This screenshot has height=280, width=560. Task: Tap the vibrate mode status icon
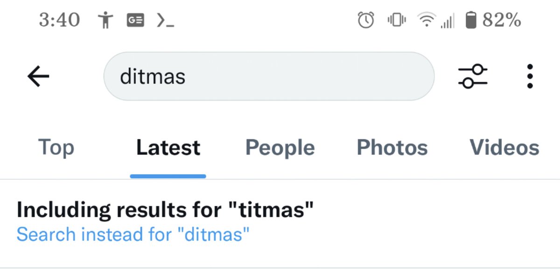click(396, 20)
